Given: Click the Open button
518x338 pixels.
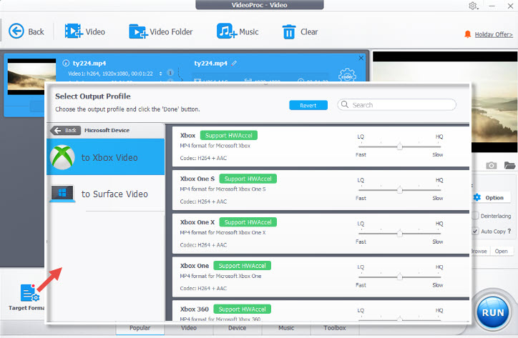Looking at the screenshot, I should coord(501,251).
